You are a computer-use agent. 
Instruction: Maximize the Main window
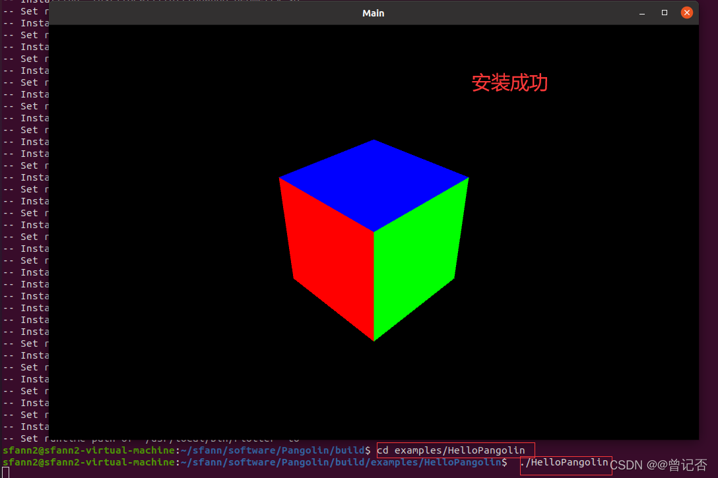point(665,13)
